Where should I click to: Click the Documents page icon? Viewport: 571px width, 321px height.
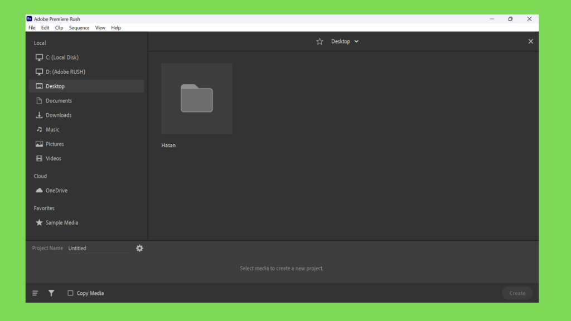[x=39, y=101]
